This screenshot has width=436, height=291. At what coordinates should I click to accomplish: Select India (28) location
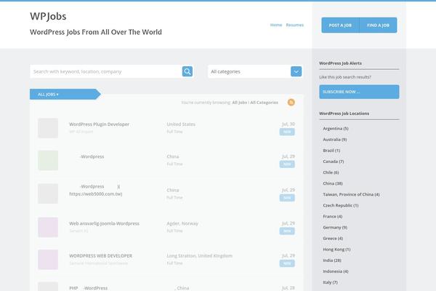(x=332, y=260)
